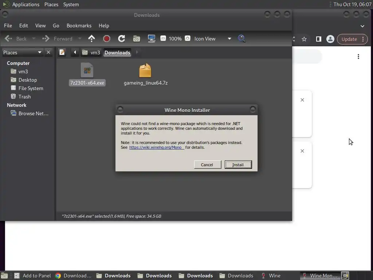Toggle text-based location bar edit icon
373x280 pixels.
[62, 52]
